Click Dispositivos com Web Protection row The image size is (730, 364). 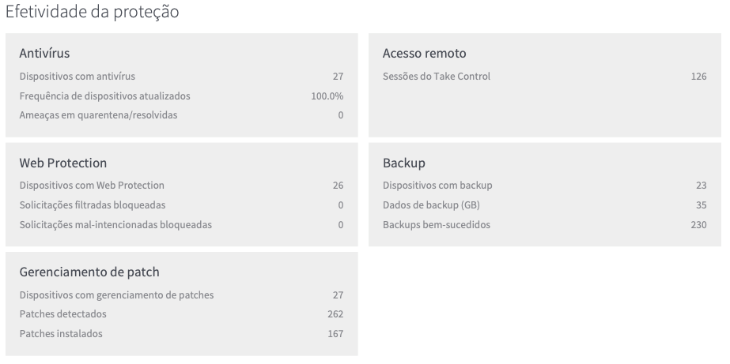point(182,185)
